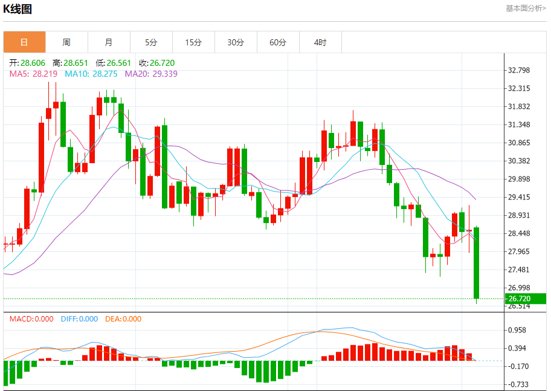Click the green 26.720 current price tag
The image size is (551, 391).
(526, 299)
